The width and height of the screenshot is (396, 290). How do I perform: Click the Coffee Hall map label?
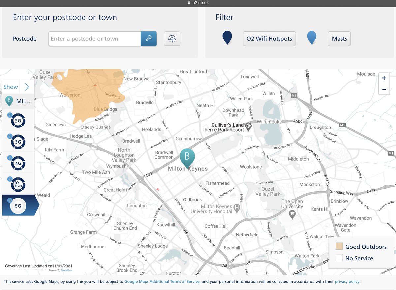click(x=216, y=226)
